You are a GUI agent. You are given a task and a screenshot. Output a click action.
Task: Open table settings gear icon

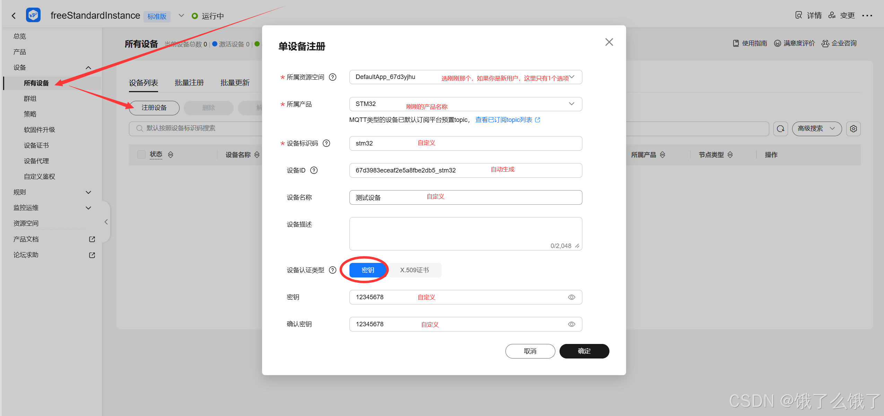point(853,129)
